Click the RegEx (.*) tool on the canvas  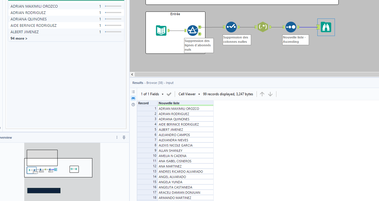pos(263,27)
